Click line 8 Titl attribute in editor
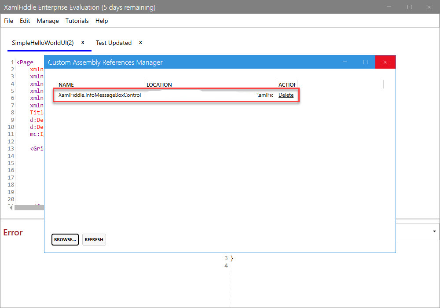 click(x=37, y=113)
